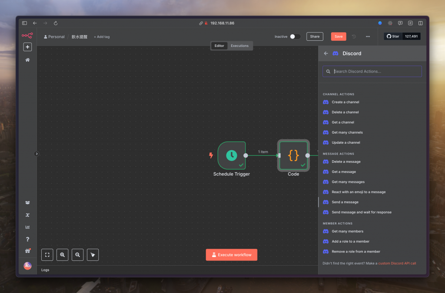445x293 pixels.
Task: Select the Schedule Trigger node
Action: 232,155
